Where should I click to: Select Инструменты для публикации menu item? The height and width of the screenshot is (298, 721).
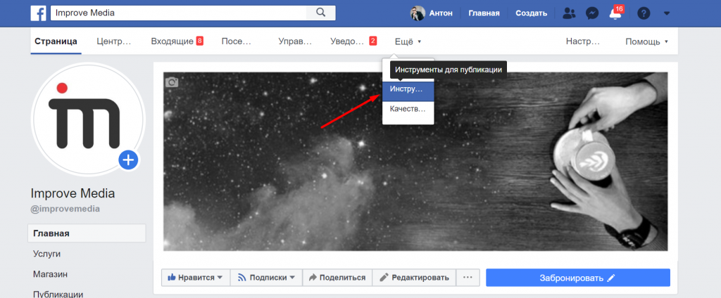click(x=408, y=90)
